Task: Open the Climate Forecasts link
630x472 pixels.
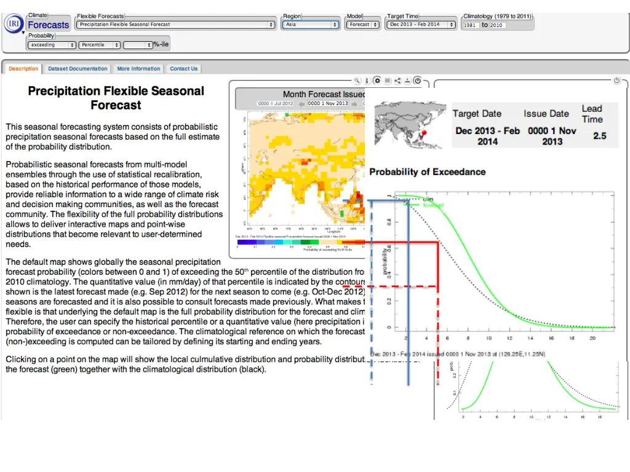Action: pyautogui.click(x=48, y=25)
